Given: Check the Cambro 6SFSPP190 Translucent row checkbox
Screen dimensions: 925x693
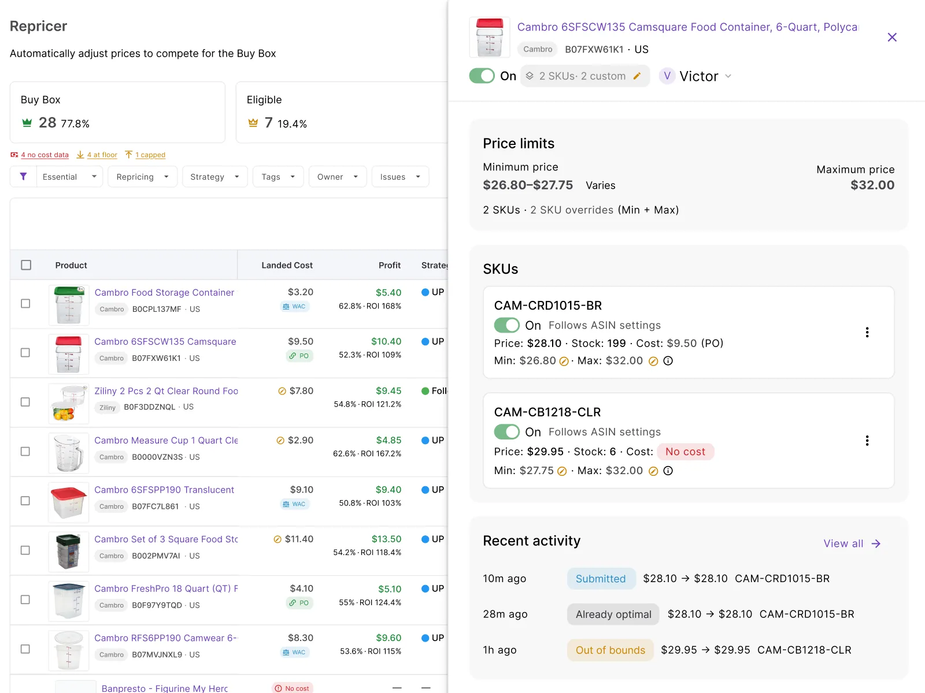Looking at the screenshot, I should [25, 501].
